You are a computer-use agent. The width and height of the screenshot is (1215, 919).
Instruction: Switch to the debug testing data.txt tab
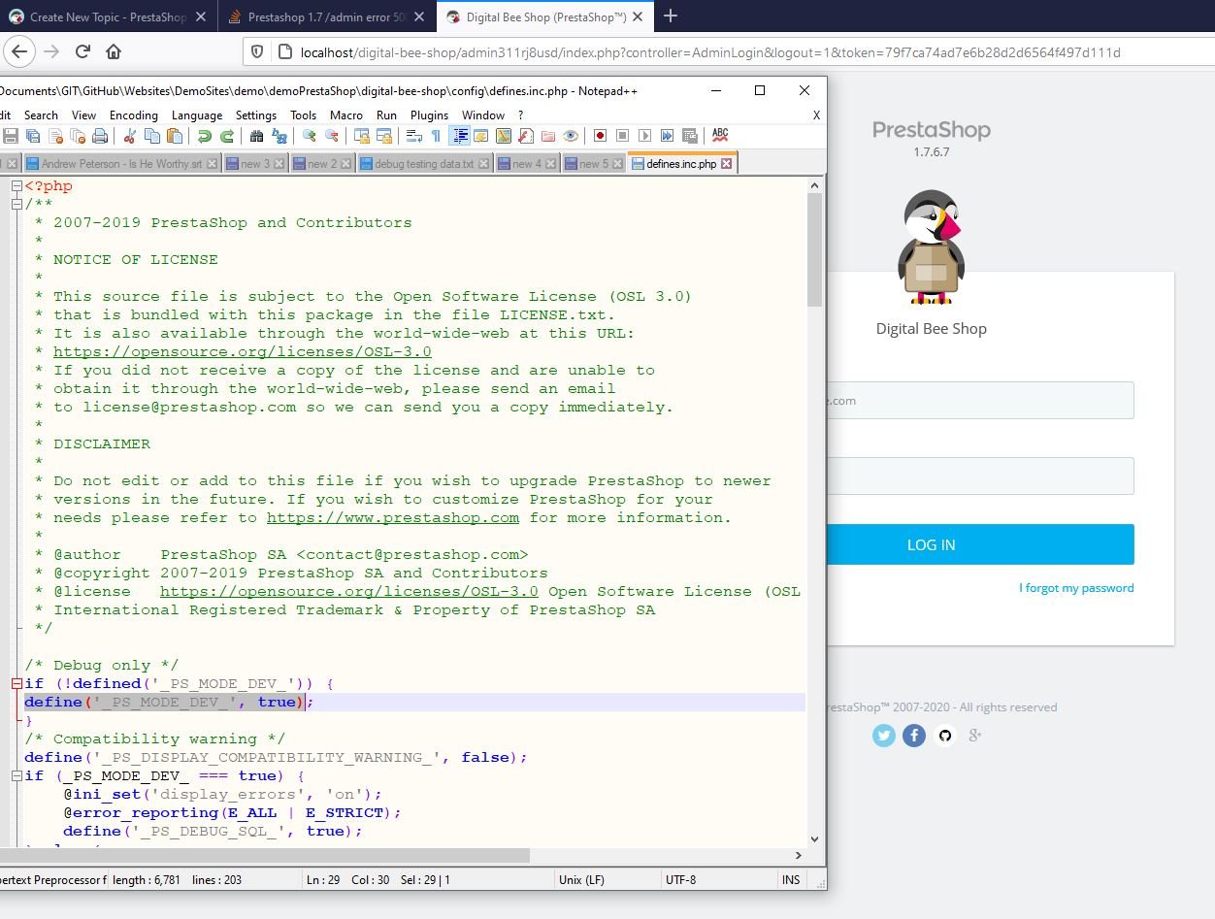coord(424,164)
